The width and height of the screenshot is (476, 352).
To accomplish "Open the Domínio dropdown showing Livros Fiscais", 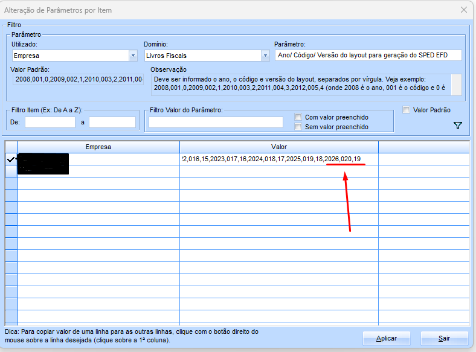I will point(265,56).
